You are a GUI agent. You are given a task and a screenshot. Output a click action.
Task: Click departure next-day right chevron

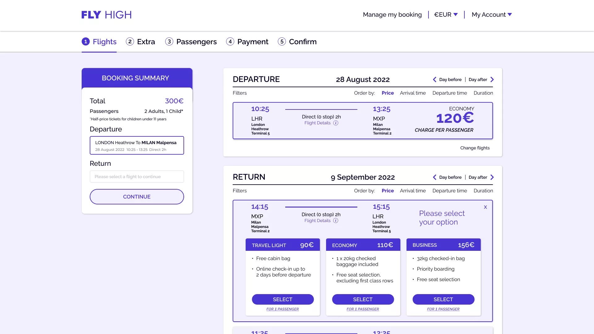coord(492,79)
